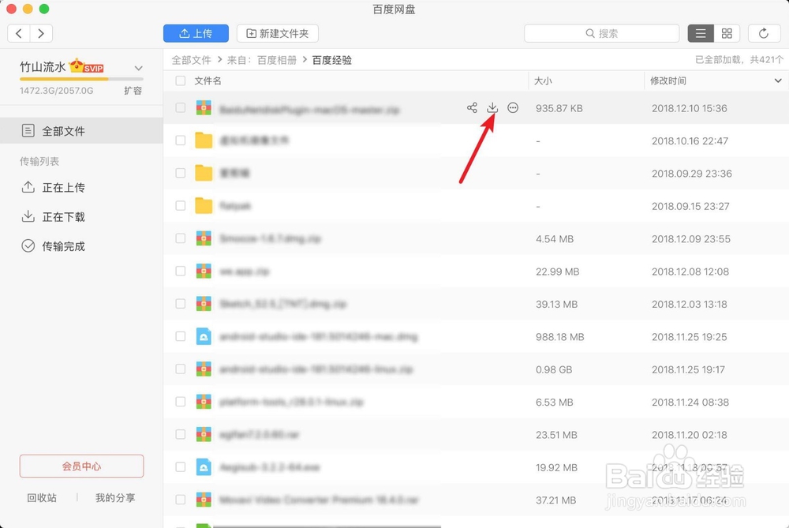Toggle the sort arrow on 修改时间 column

[x=777, y=81]
